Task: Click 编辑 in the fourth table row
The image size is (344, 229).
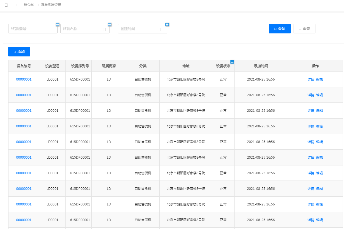Action: 319,126
